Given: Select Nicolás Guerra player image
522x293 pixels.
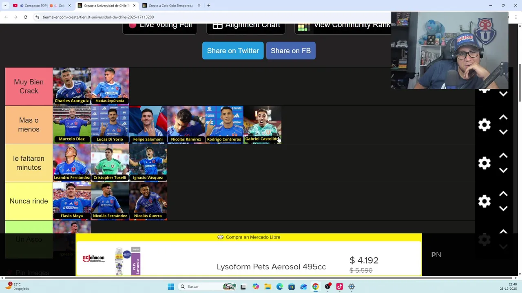Looking at the screenshot, I should coord(148,201).
